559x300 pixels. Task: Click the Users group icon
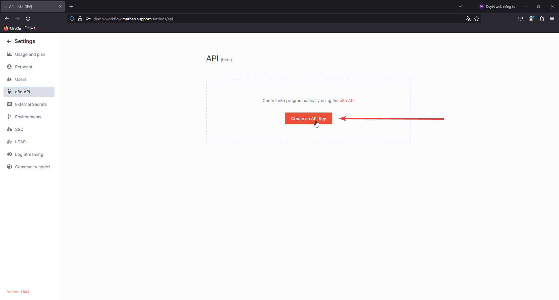pyautogui.click(x=9, y=79)
